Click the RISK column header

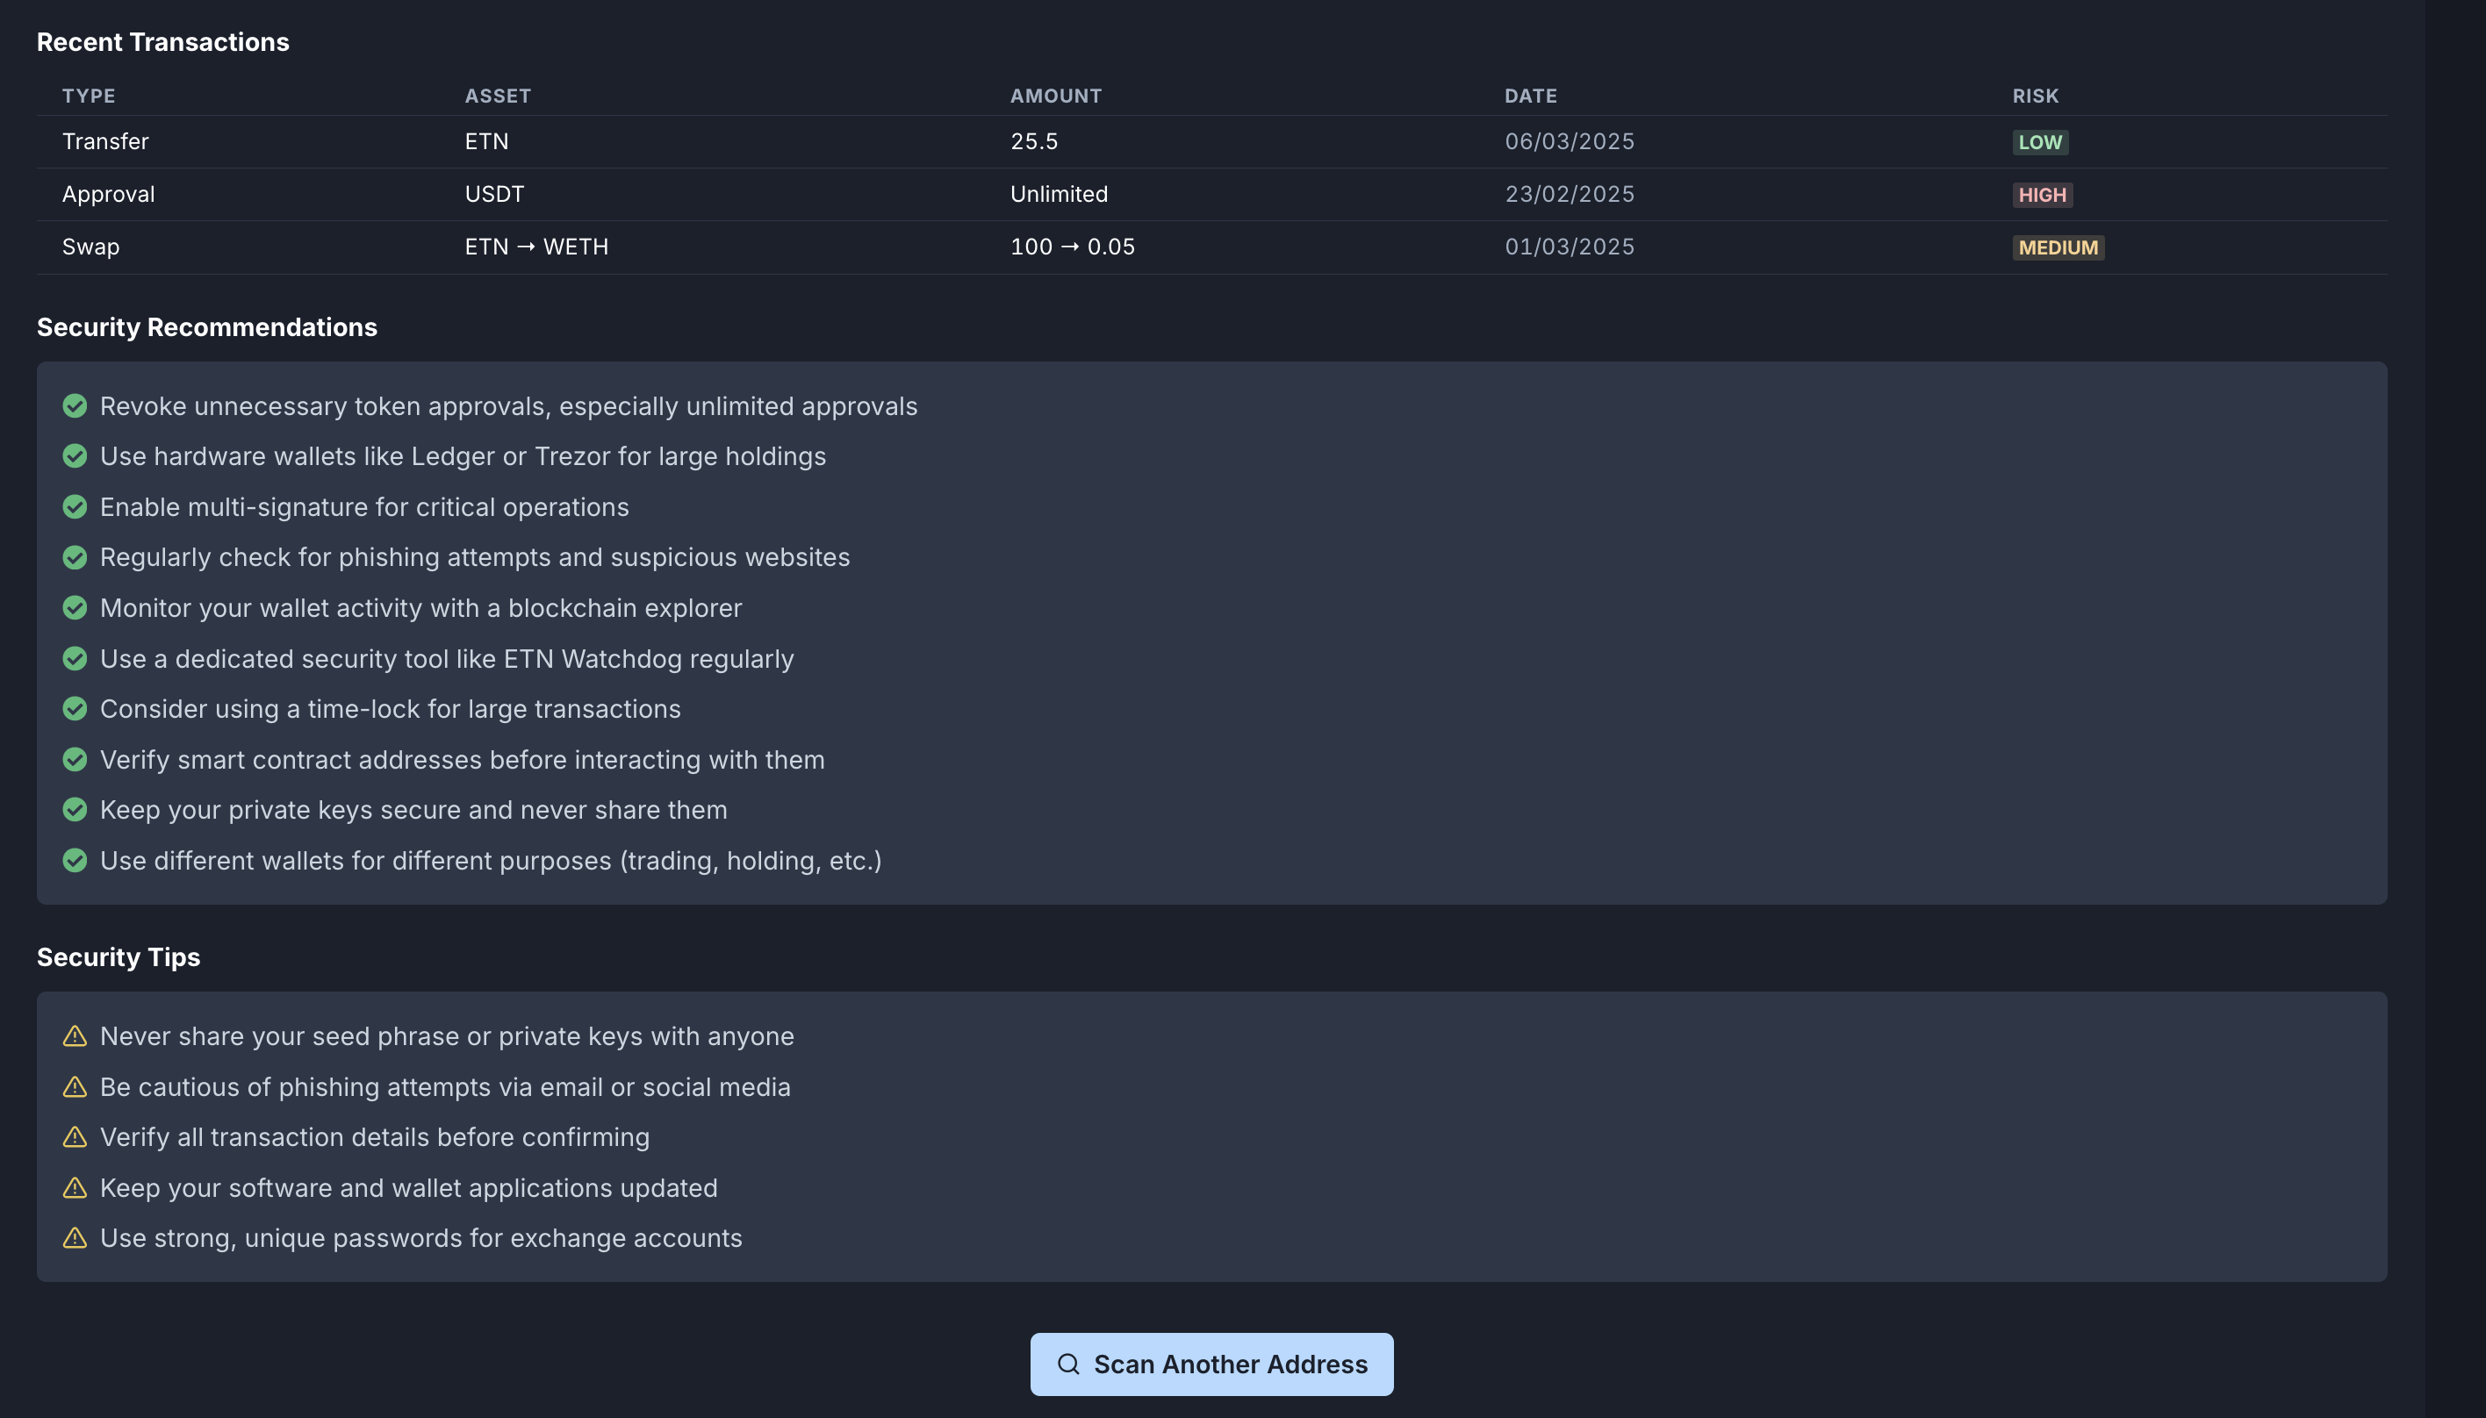click(x=2035, y=96)
